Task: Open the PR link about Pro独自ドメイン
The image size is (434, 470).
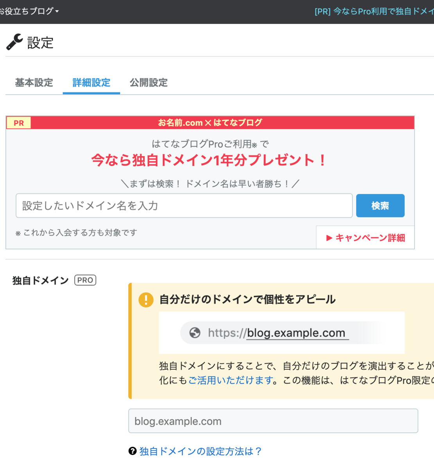Action: (374, 11)
